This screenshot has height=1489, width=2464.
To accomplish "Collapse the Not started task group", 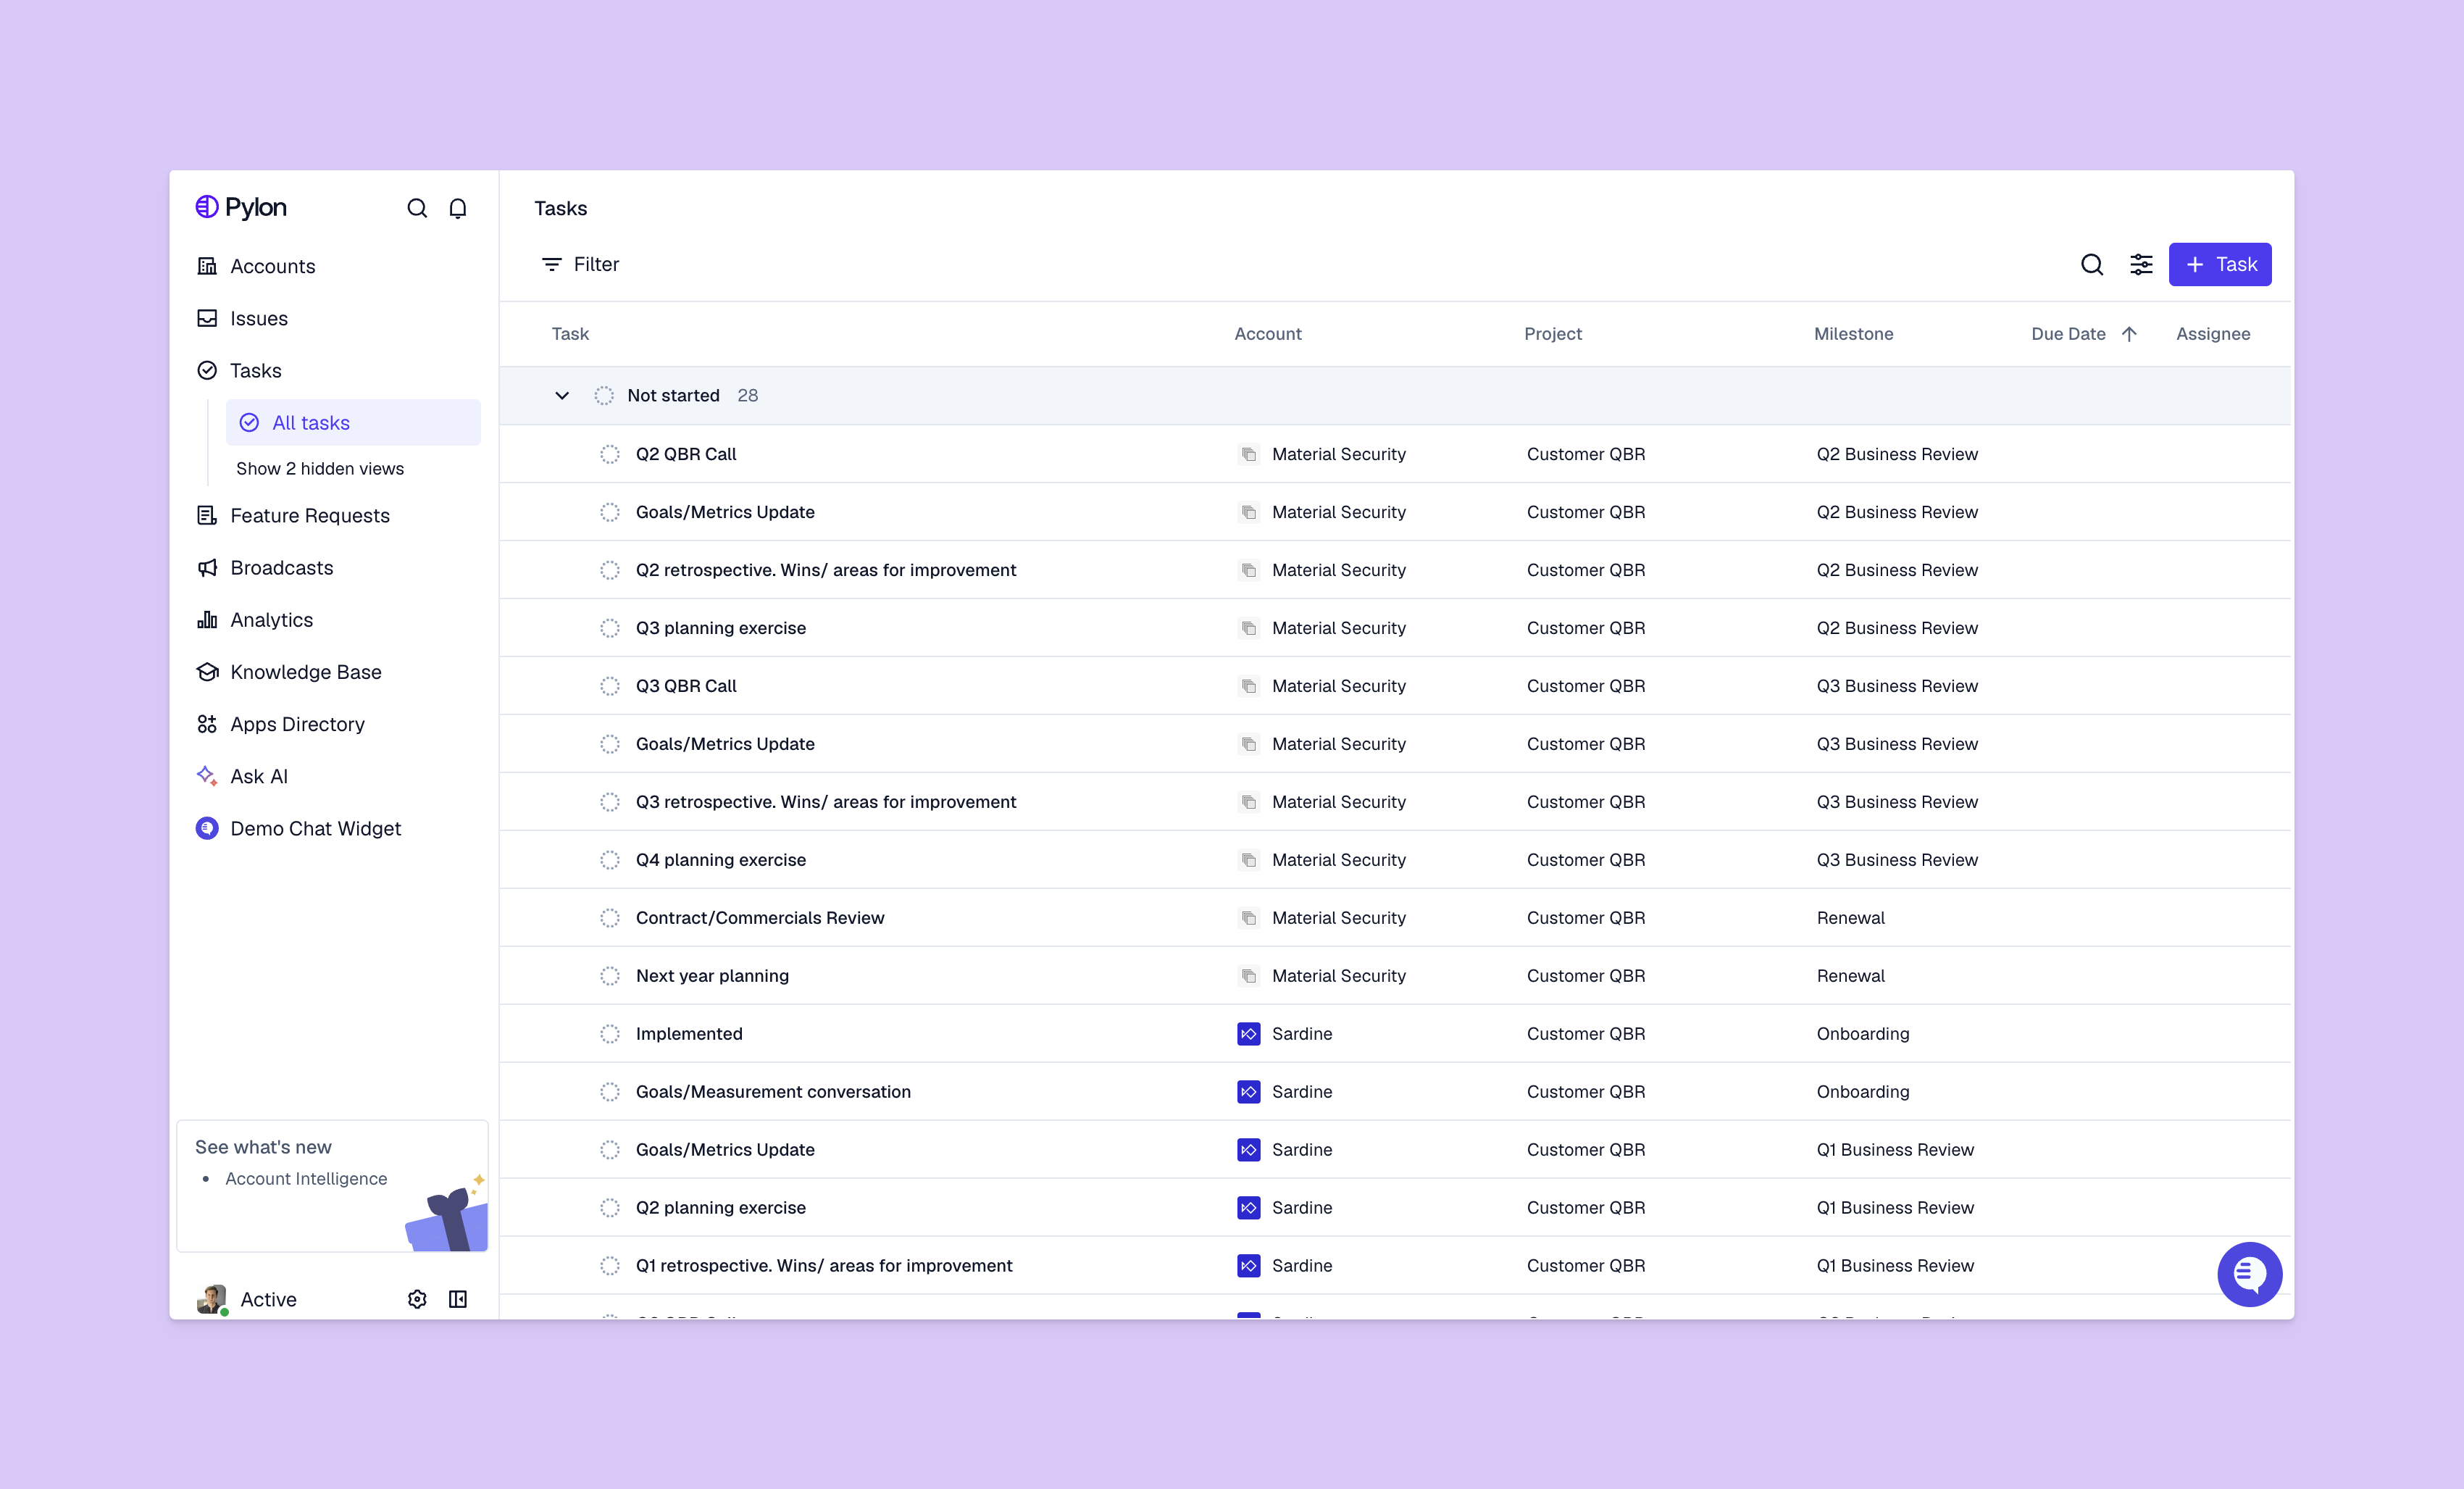I will (562, 395).
